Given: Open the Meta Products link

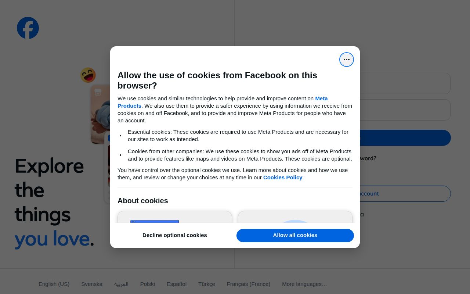Looking at the screenshot, I should 321,98.
